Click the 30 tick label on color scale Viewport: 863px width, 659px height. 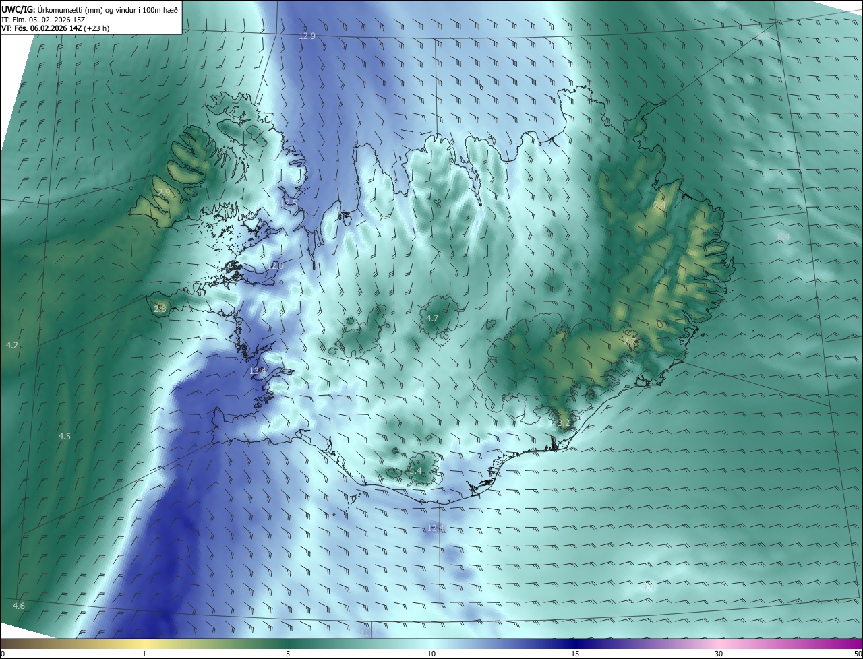pos(719,654)
